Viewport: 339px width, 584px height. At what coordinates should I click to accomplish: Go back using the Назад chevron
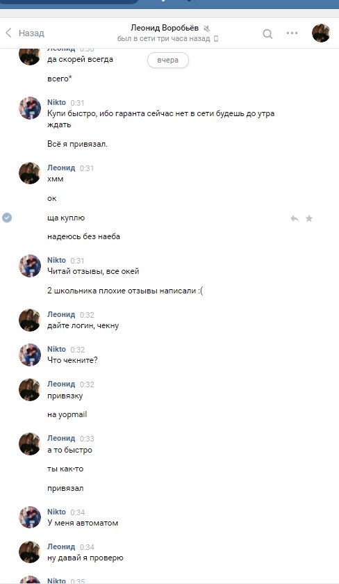pyautogui.click(x=8, y=33)
